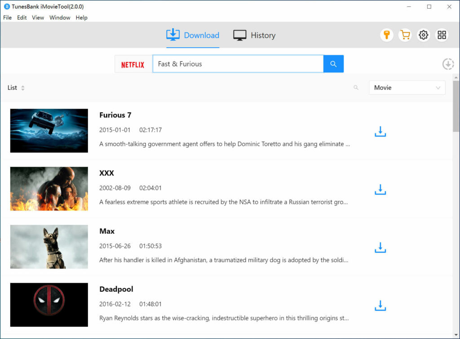The width and height of the screenshot is (460, 339).
Task: Click the Furious 7 title link
Action: (115, 115)
